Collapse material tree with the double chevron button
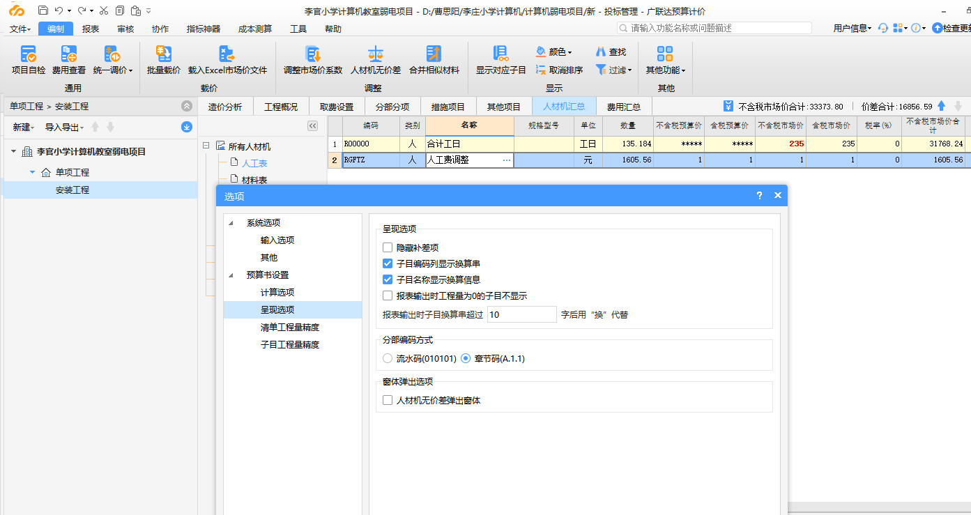 pos(312,125)
